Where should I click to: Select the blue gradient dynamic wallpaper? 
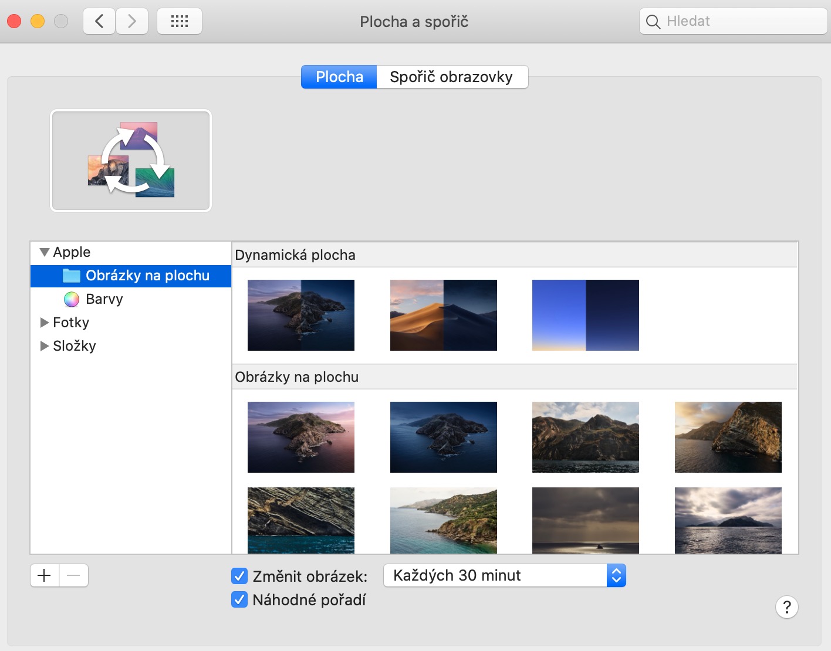(585, 315)
